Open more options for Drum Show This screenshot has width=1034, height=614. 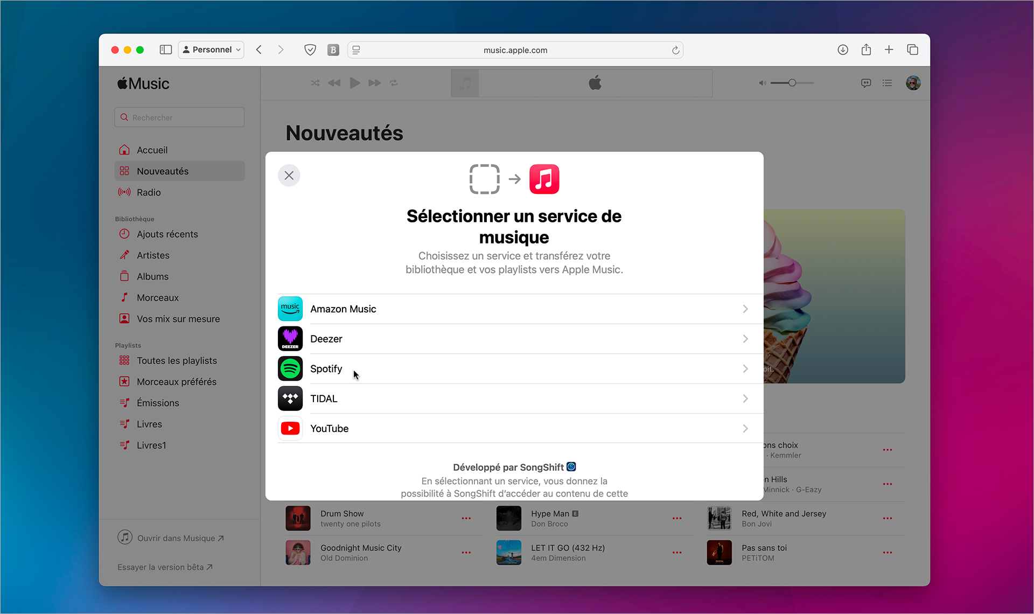click(x=466, y=519)
